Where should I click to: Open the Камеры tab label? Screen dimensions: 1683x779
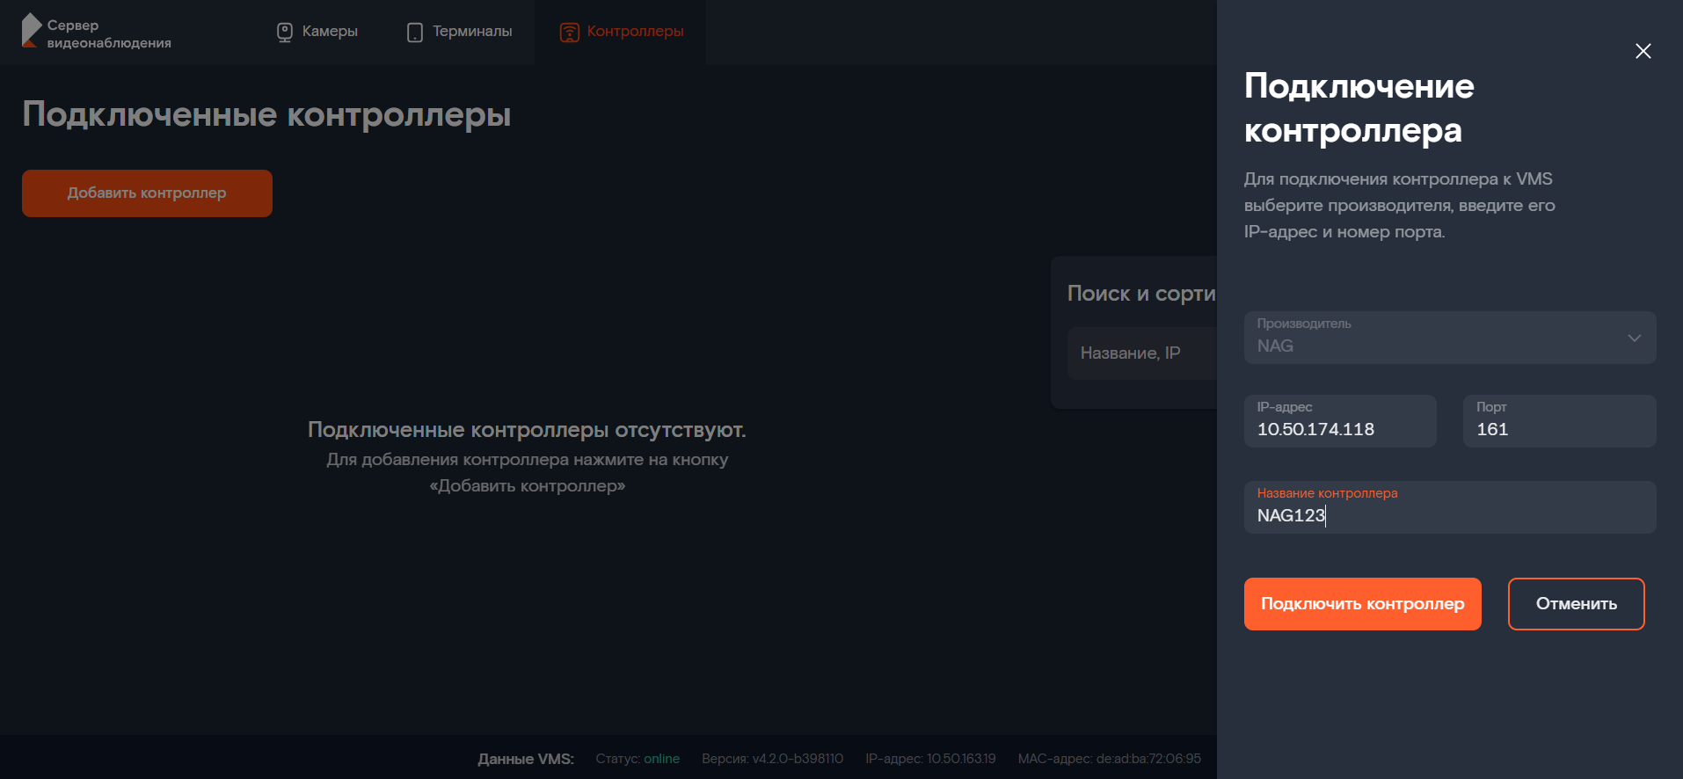pyautogui.click(x=330, y=32)
